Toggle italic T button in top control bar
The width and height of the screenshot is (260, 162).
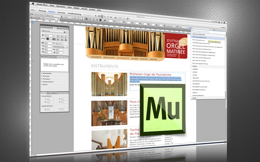click(79, 18)
